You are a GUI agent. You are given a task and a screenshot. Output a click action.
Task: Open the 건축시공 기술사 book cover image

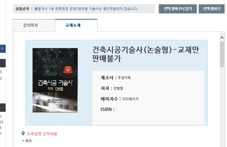coord(55,80)
